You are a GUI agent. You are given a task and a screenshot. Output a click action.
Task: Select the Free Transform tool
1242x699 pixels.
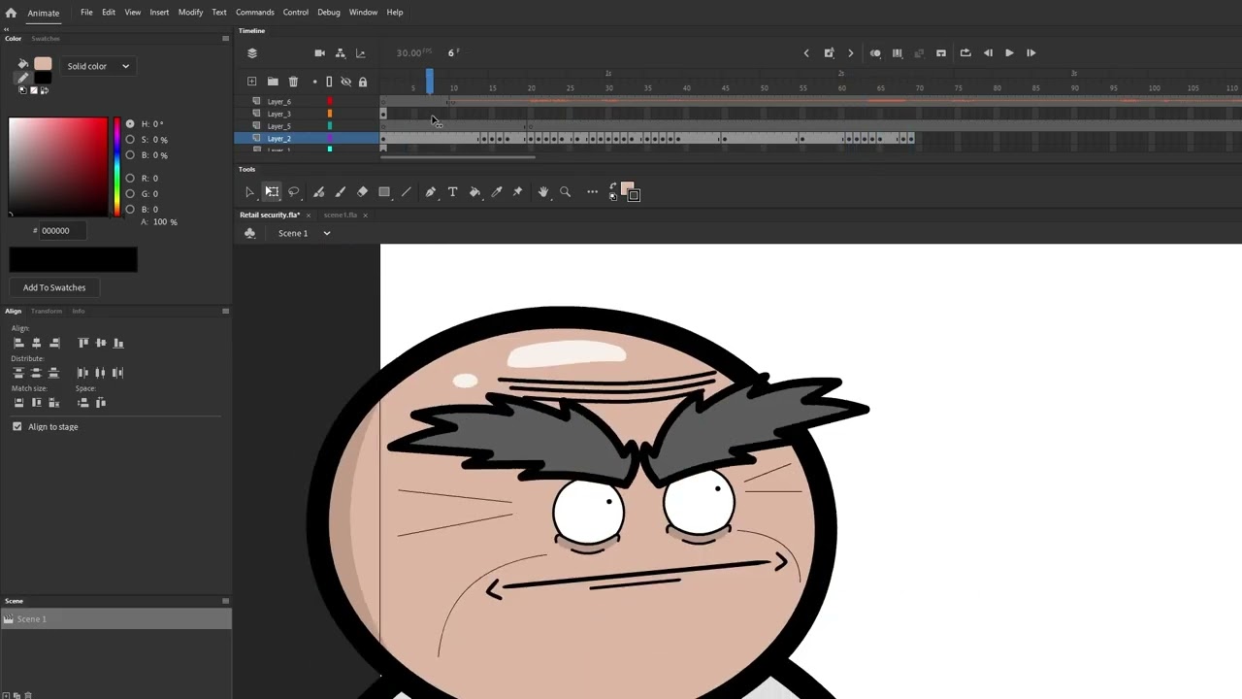[272, 192]
